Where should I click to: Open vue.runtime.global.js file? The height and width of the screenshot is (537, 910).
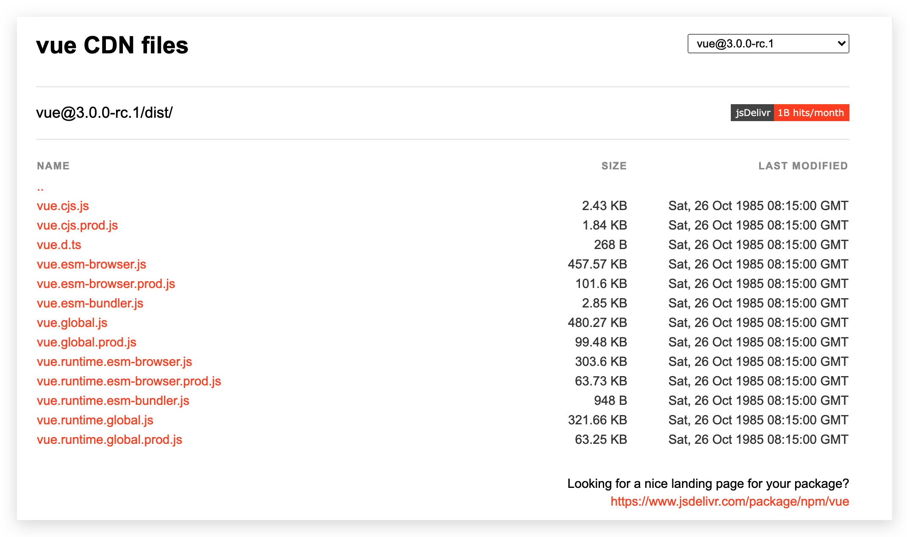pyautogui.click(x=95, y=420)
